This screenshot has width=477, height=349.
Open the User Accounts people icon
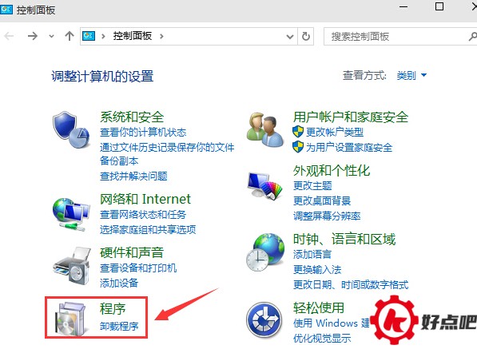(x=264, y=130)
